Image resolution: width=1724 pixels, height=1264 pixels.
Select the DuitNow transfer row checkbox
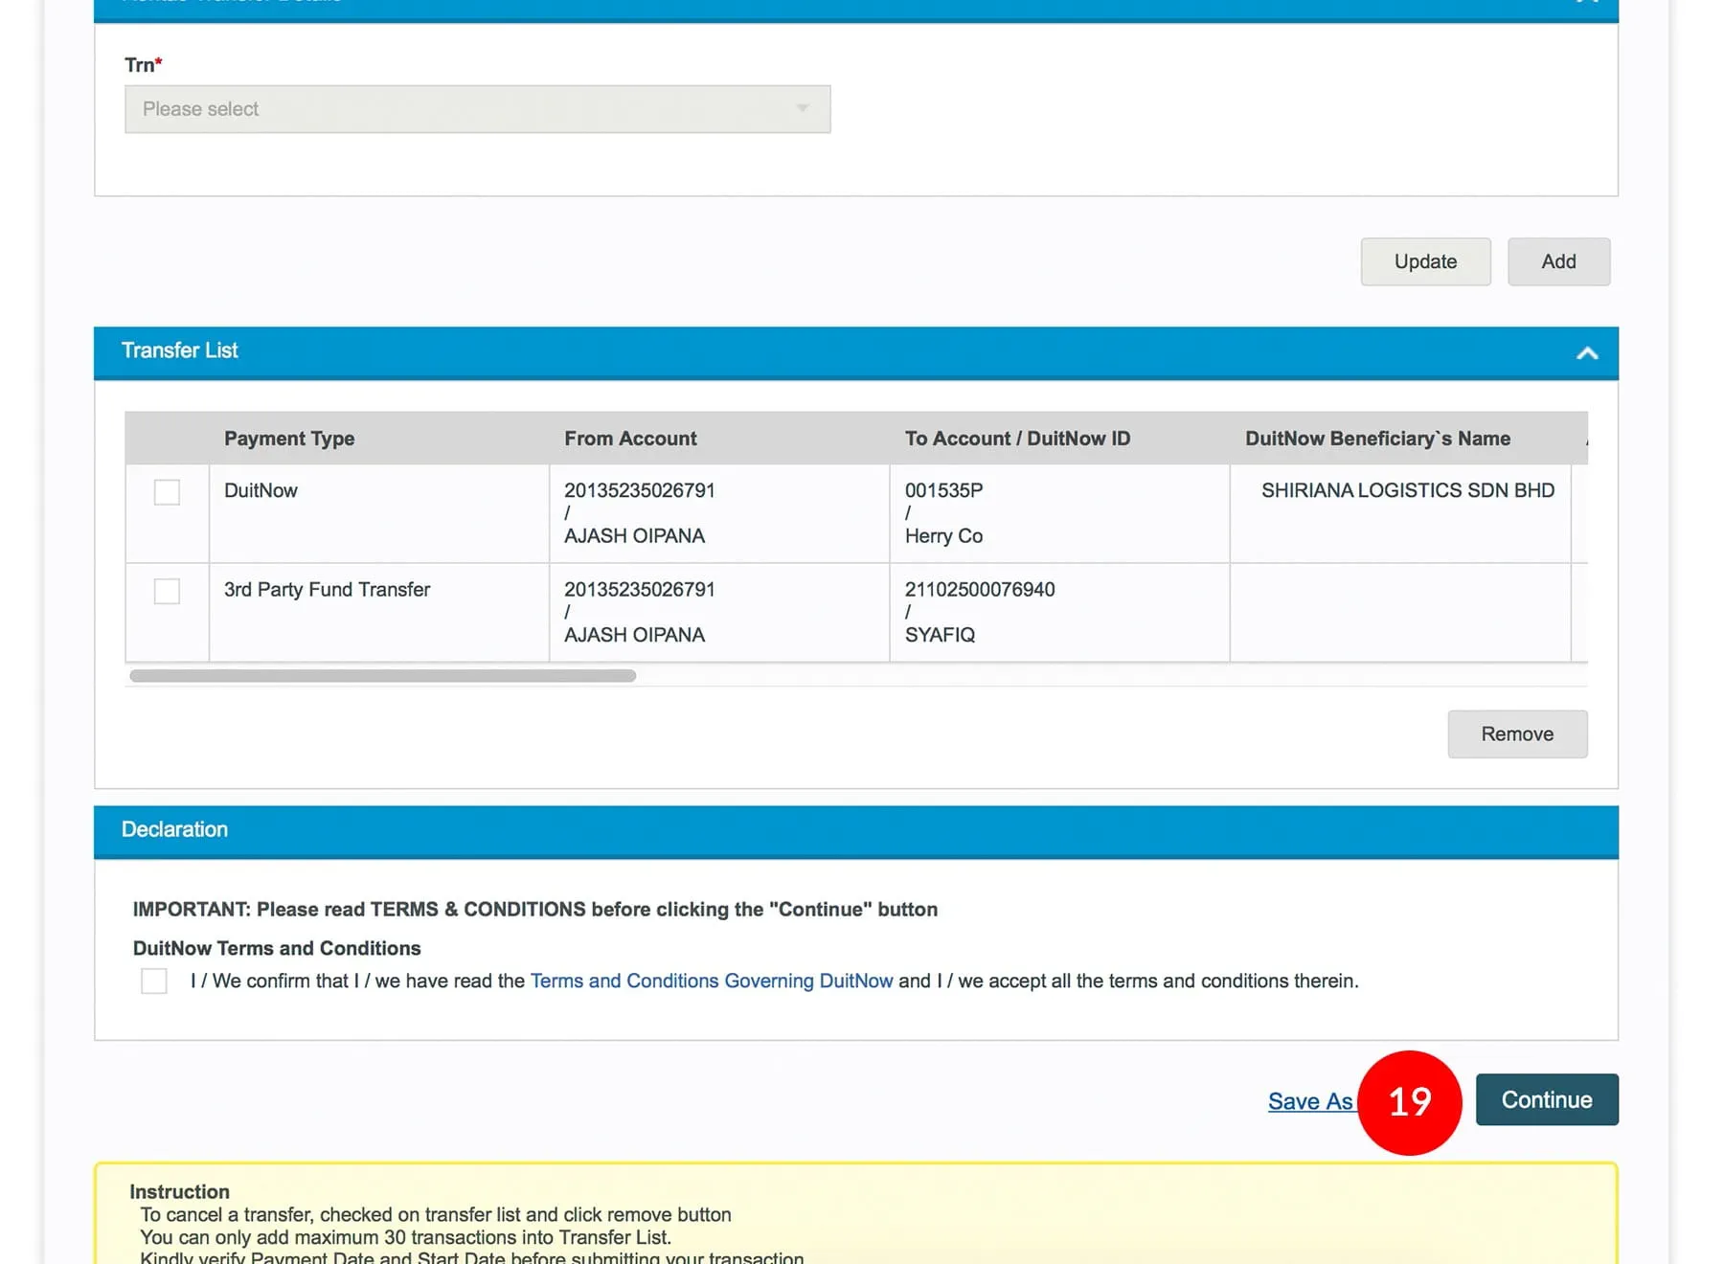click(x=167, y=492)
